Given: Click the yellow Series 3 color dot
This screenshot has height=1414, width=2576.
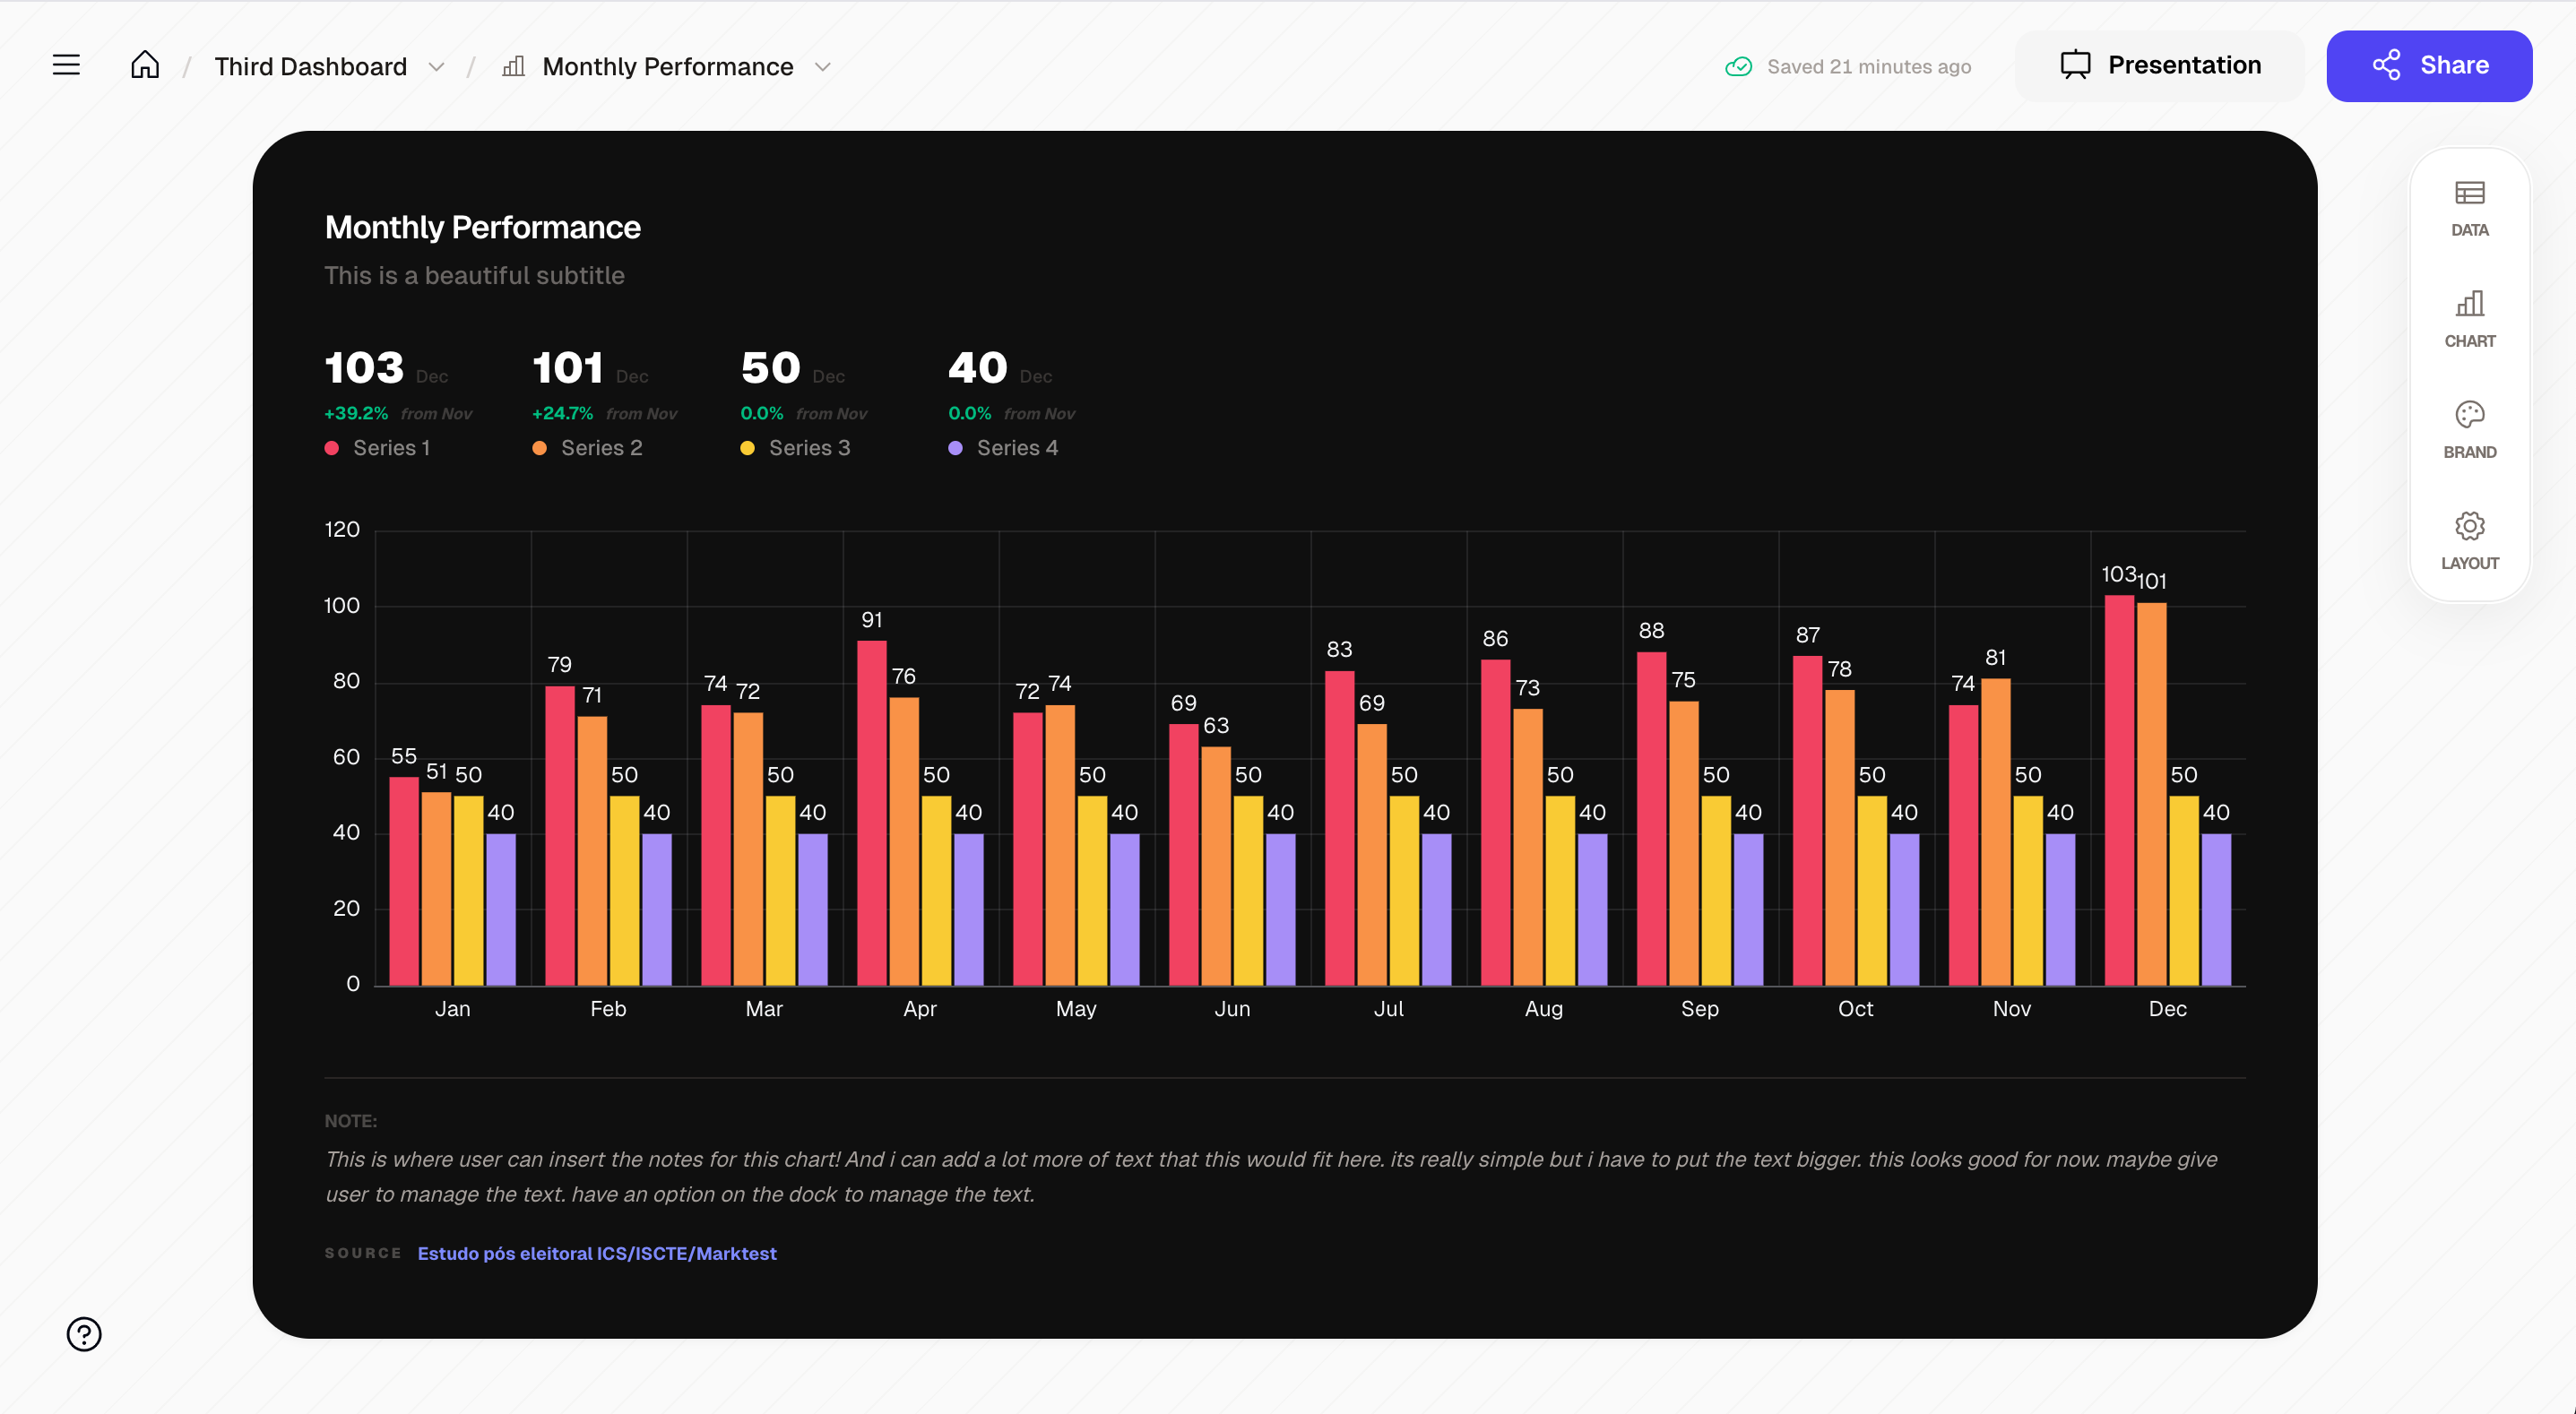Looking at the screenshot, I should [x=747, y=448].
